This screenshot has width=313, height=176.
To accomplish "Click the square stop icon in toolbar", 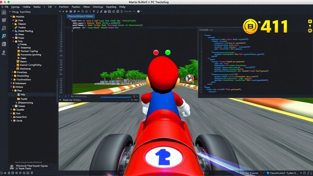I will [x=71, y=12].
